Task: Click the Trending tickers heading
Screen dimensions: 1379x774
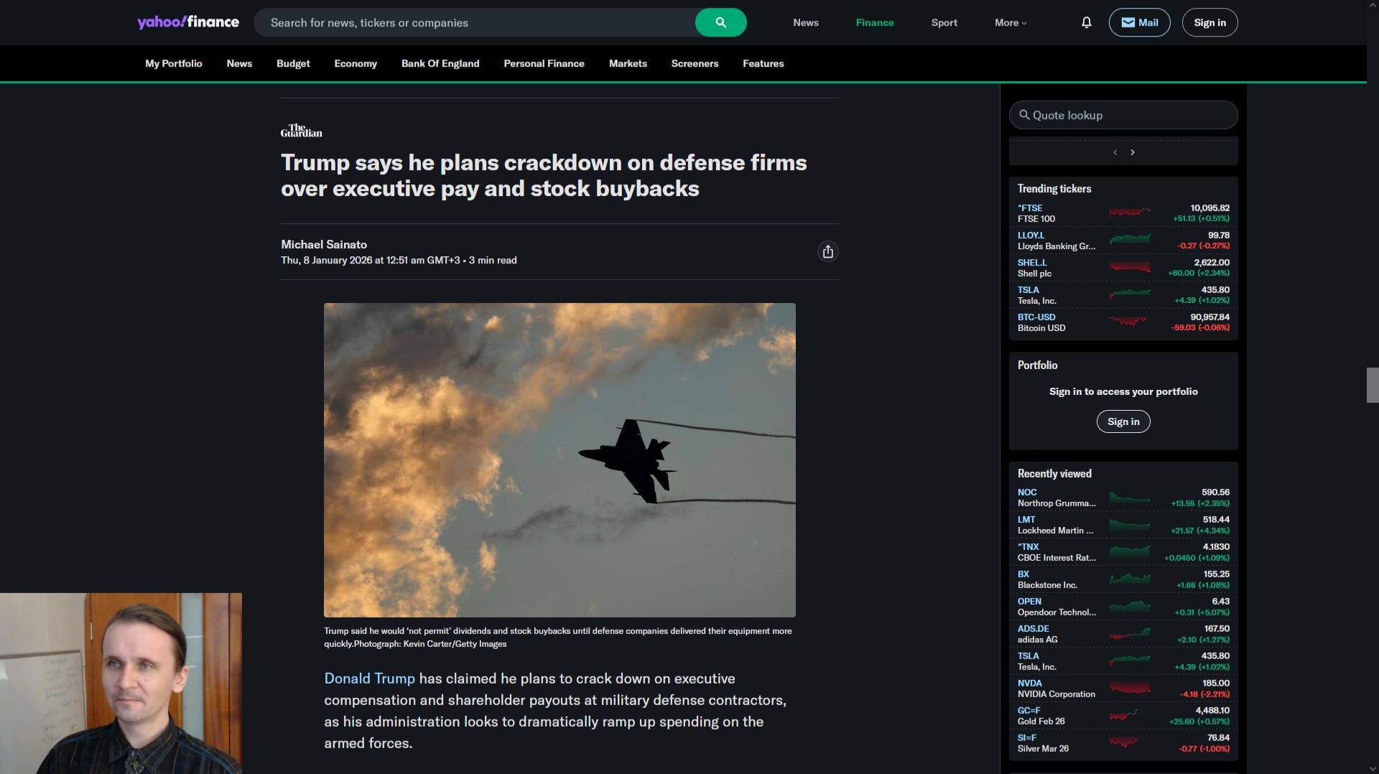Action: [1054, 188]
